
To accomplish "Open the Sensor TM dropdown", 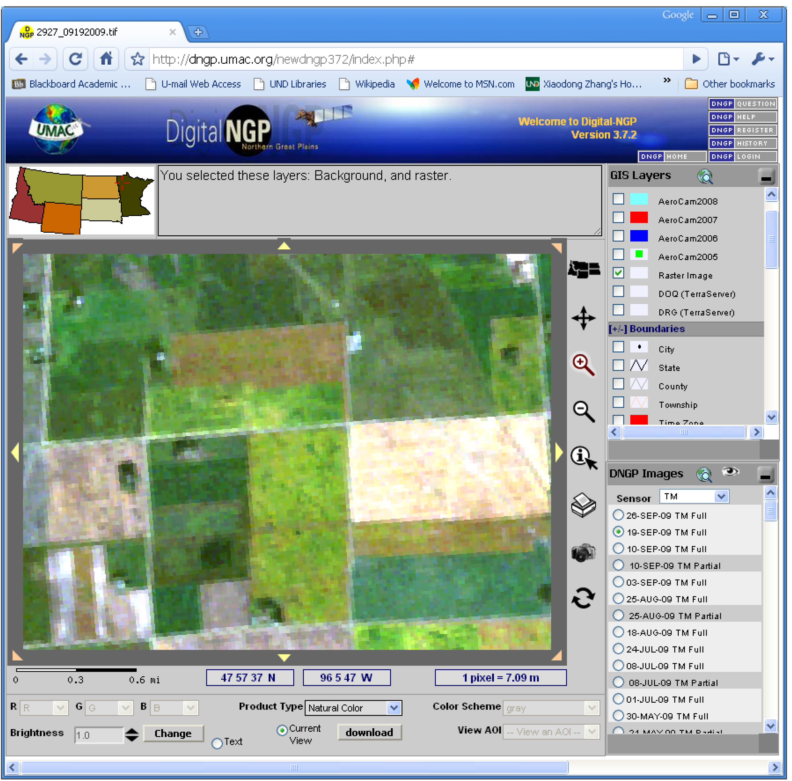I will pyautogui.click(x=694, y=497).
